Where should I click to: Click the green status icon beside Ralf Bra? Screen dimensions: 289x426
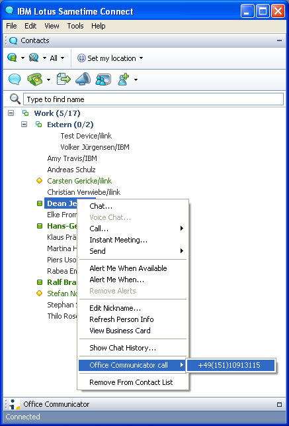pos(40,282)
